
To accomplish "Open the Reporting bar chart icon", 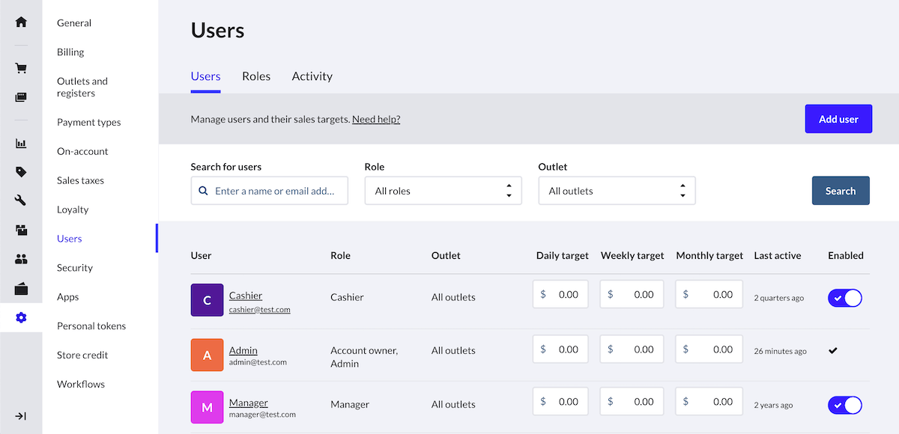I will 21,144.
